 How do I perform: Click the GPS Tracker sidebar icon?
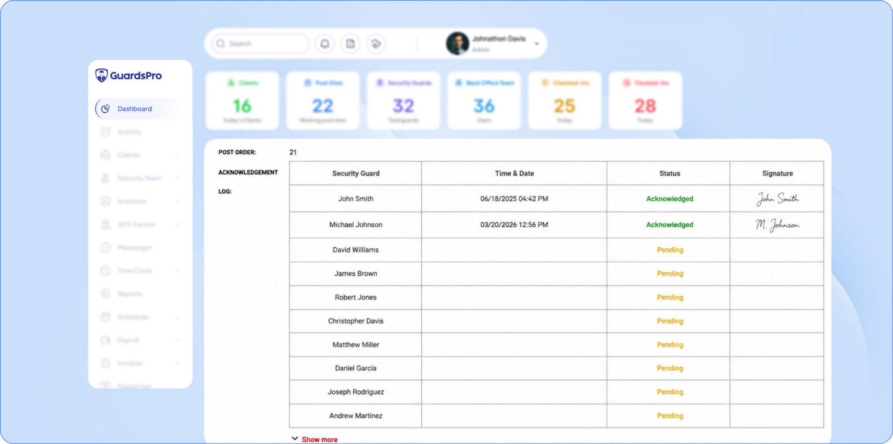(106, 224)
